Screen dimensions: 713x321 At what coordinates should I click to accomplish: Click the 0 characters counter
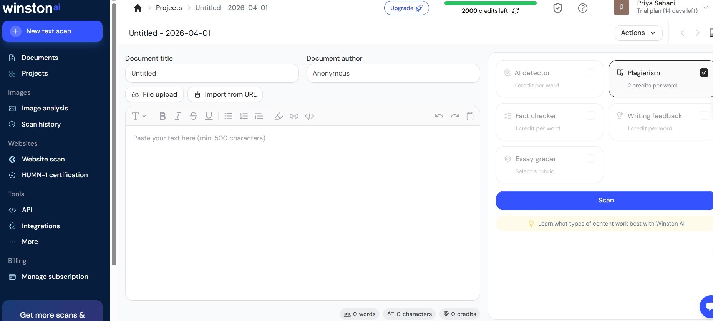coord(410,314)
